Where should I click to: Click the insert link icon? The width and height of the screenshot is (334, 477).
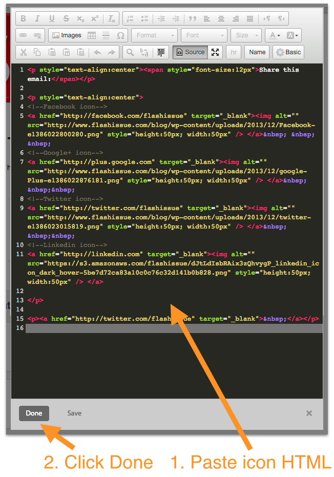(x=23, y=35)
